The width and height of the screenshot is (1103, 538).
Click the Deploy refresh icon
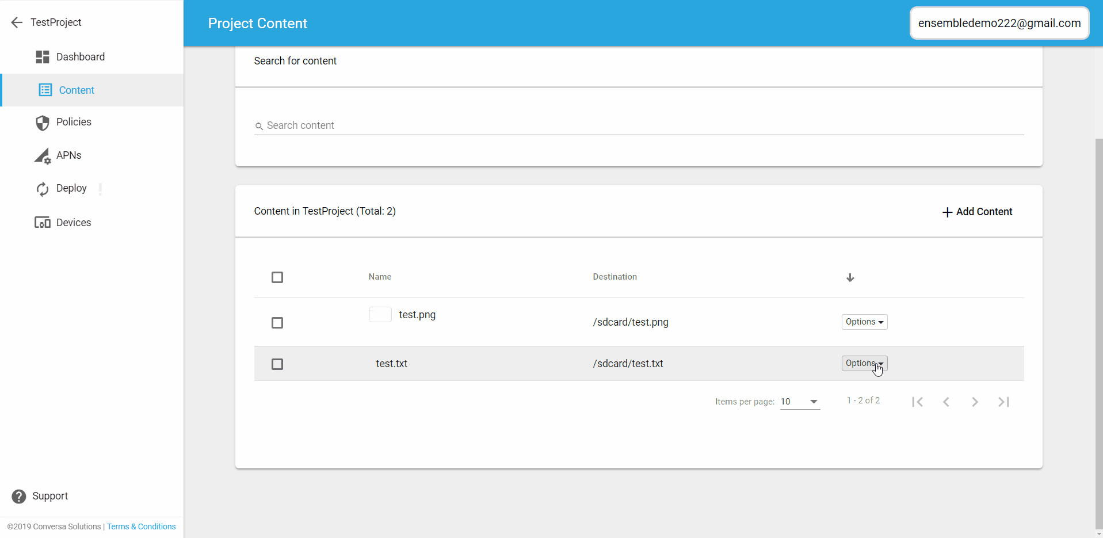(x=43, y=189)
